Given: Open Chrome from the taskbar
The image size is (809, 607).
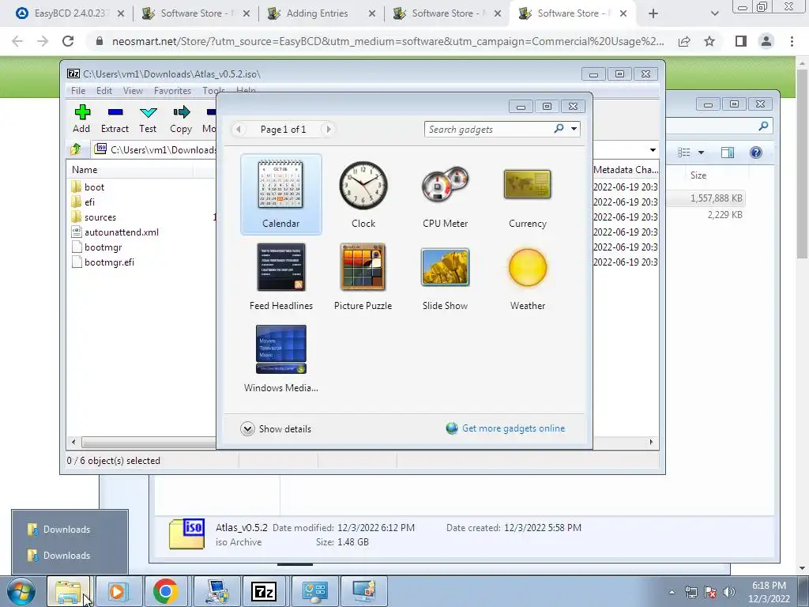Looking at the screenshot, I should click(166, 591).
